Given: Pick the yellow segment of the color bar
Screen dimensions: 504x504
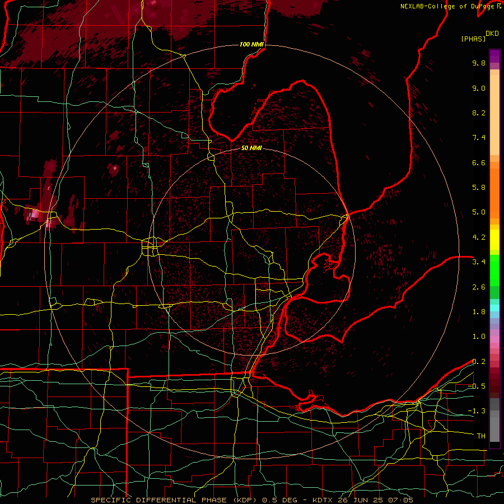Looking at the screenshot, I should (494, 240).
